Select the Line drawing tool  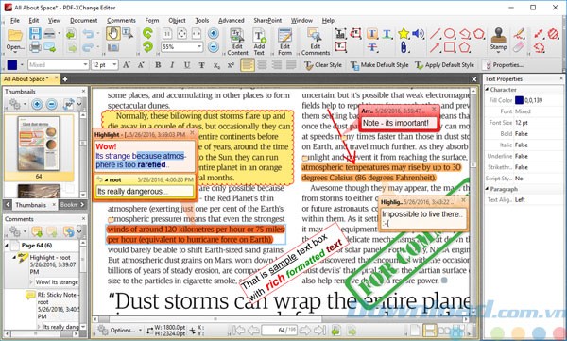pyautogui.click(x=435, y=34)
